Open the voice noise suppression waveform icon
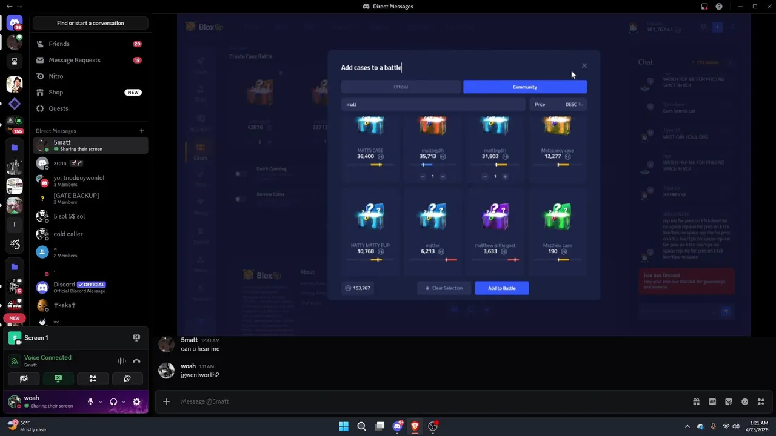 122,361
